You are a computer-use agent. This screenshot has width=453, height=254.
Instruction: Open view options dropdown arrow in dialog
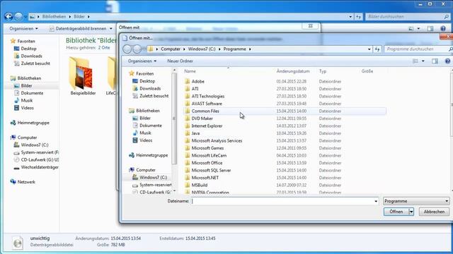pyautogui.click(x=423, y=61)
